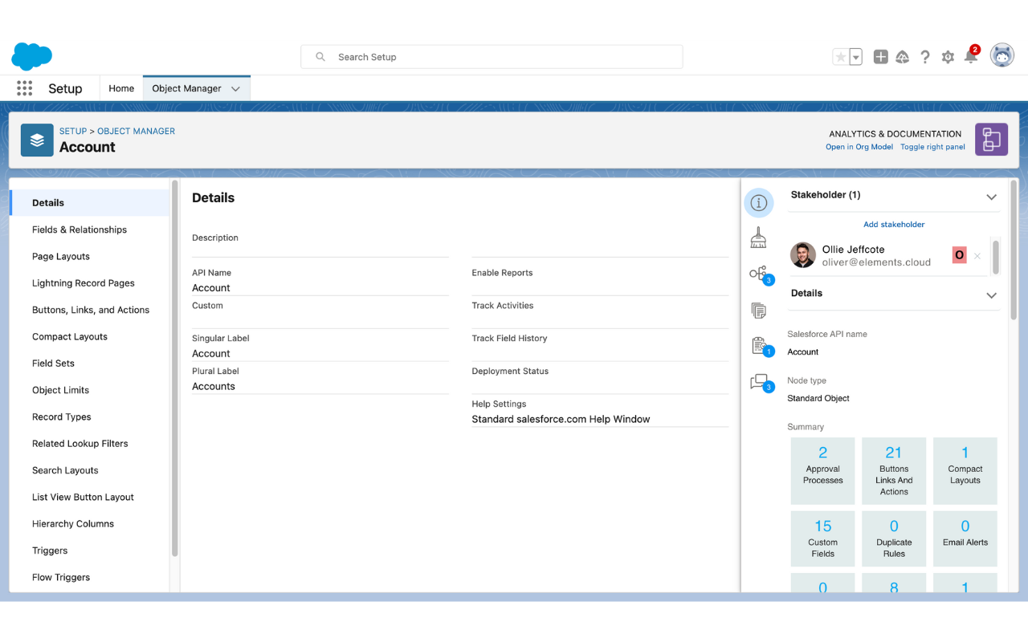Click Toggle right panel link

pyautogui.click(x=932, y=147)
